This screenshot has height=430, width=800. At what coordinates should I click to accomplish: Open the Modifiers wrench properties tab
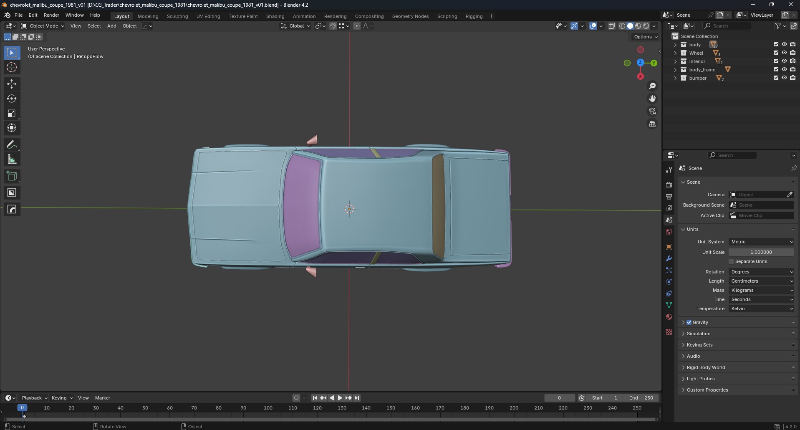tap(669, 259)
